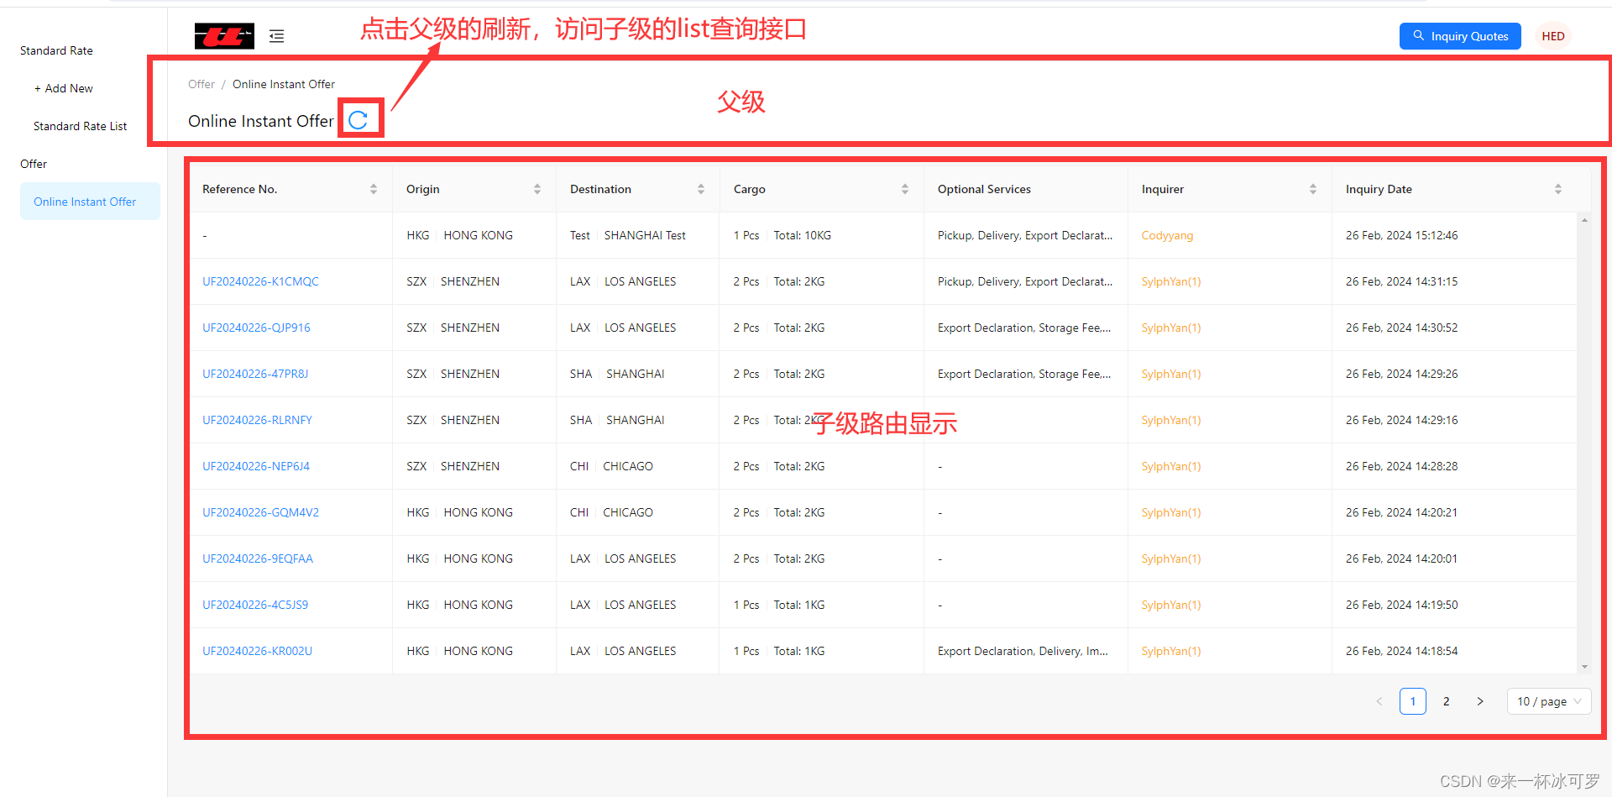Open record UF20240226-K1CMQC
Viewport: 1612px width, 797px height.
coord(260,281)
